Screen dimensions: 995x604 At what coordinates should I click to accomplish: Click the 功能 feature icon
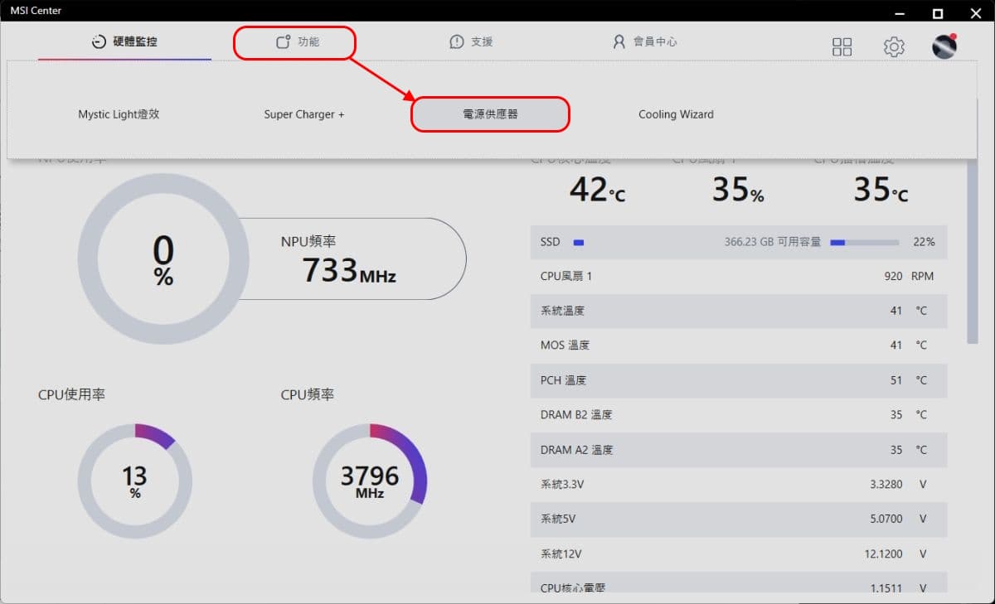(x=283, y=41)
